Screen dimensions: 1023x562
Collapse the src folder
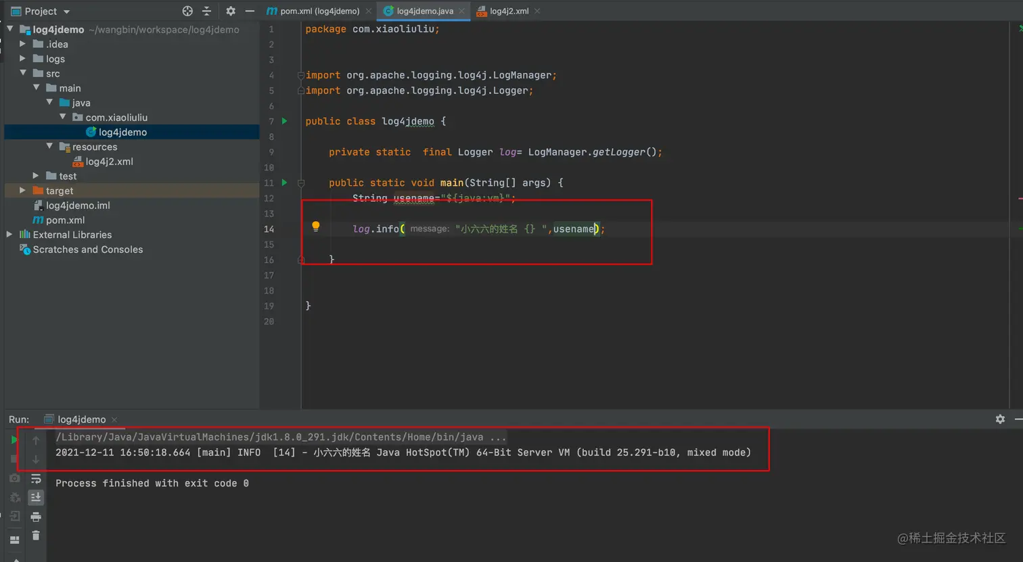click(x=23, y=73)
